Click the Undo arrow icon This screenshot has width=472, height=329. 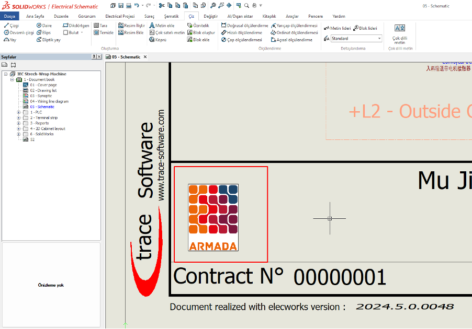tap(137, 5)
